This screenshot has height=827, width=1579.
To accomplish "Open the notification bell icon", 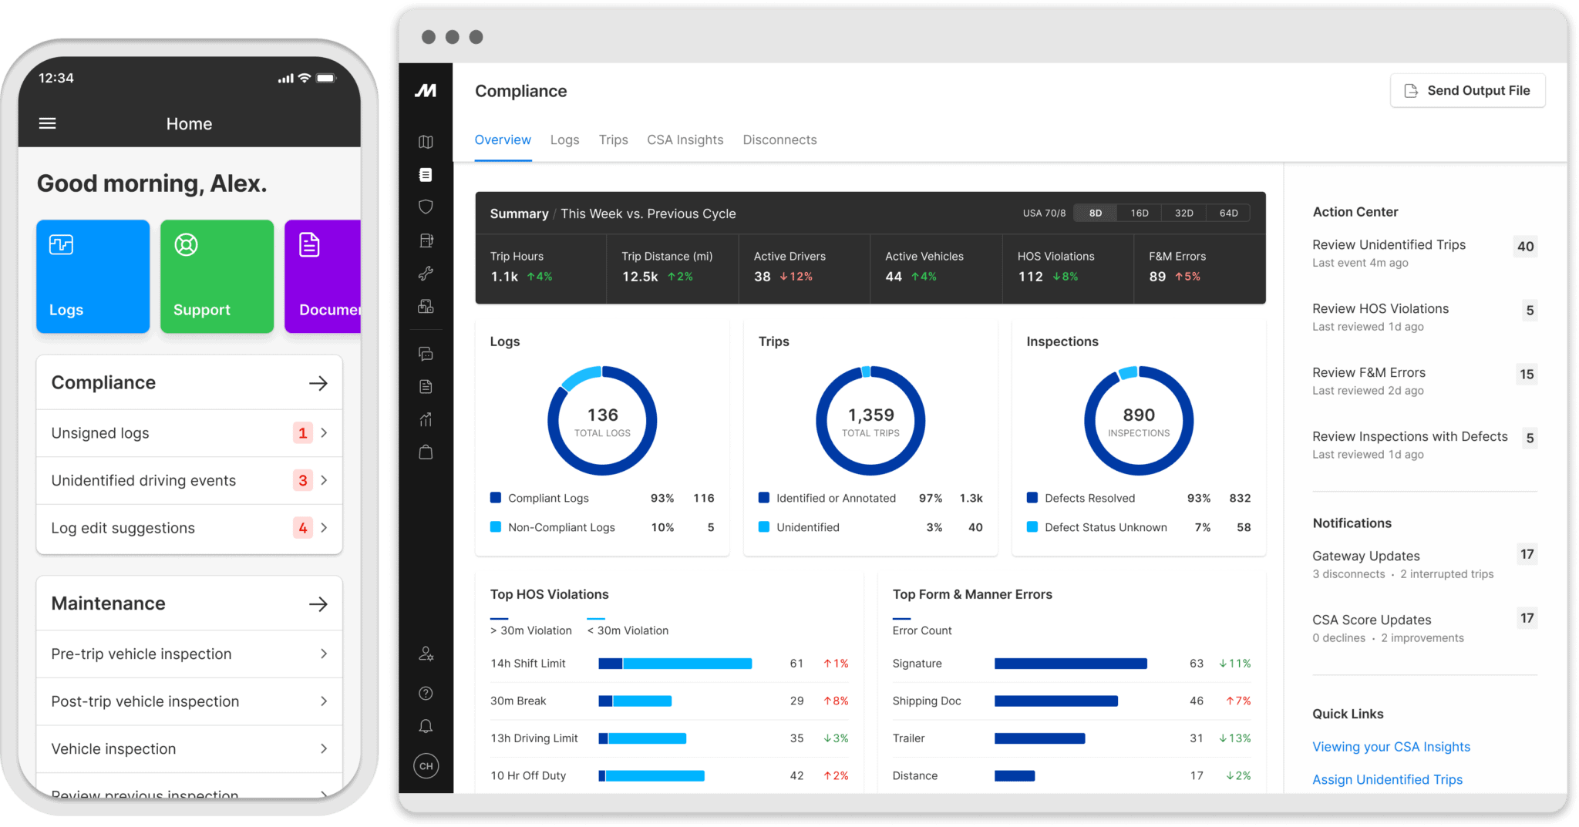I will tap(426, 726).
